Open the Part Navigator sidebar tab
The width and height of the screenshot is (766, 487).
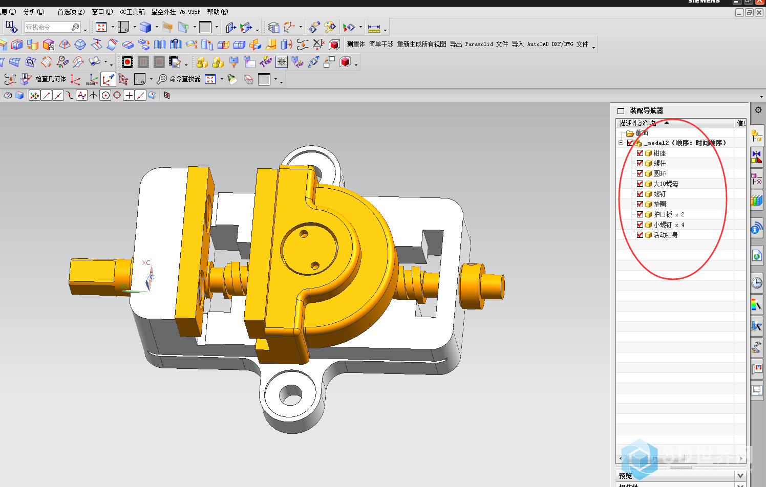click(756, 179)
